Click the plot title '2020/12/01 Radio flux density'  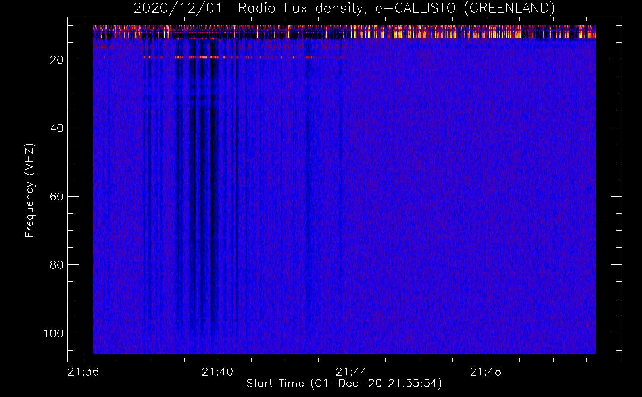coord(344,8)
